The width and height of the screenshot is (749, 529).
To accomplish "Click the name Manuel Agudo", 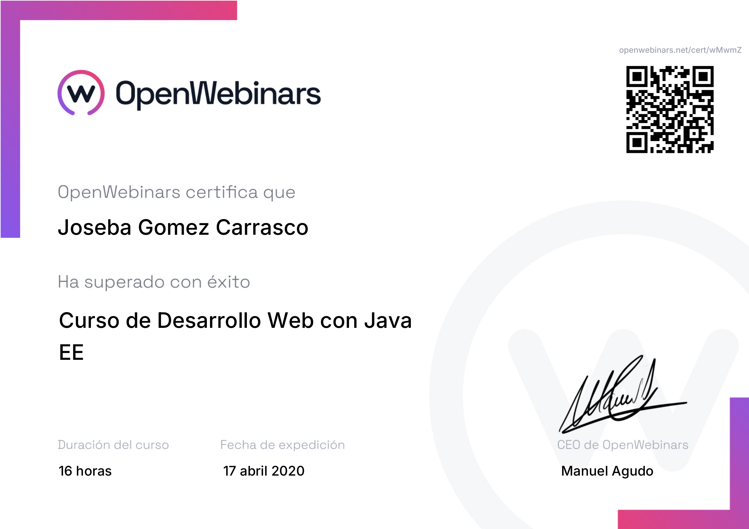I will click(607, 471).
